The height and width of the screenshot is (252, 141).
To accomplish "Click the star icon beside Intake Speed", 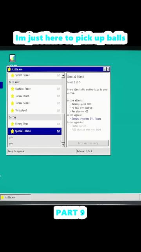I will click(13, 103).
